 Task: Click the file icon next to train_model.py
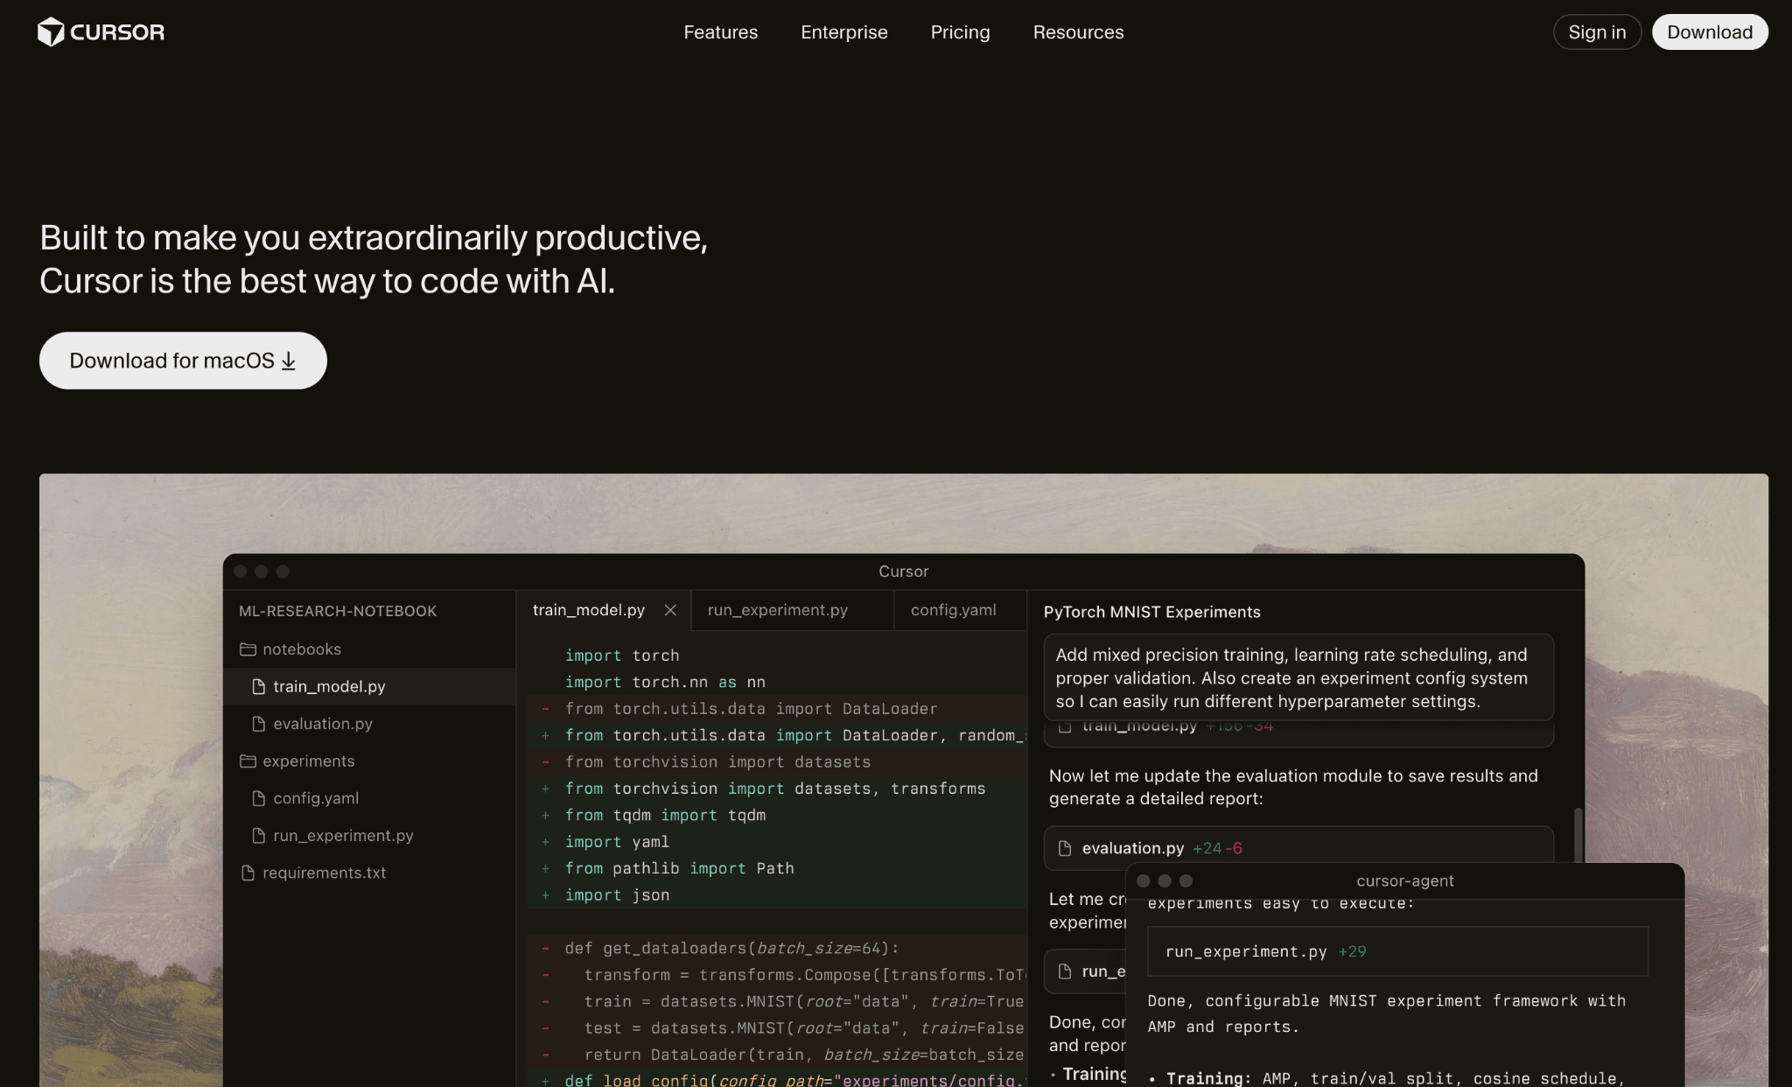coord(257,686)
